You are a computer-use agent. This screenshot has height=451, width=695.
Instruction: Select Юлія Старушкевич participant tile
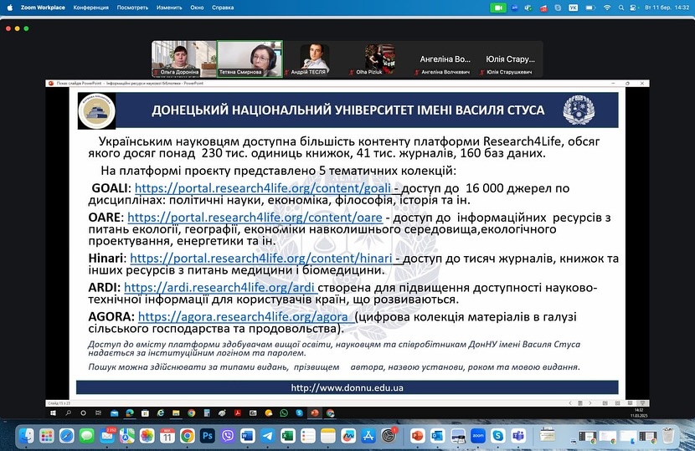pos(510,59)
